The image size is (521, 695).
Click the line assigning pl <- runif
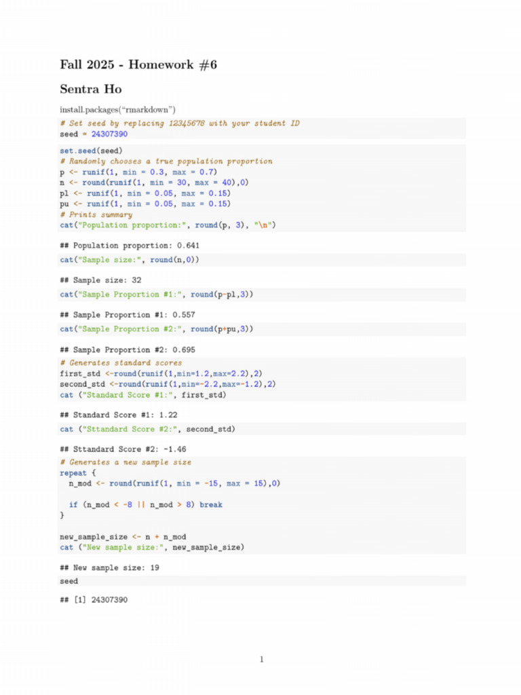(145, 193)
